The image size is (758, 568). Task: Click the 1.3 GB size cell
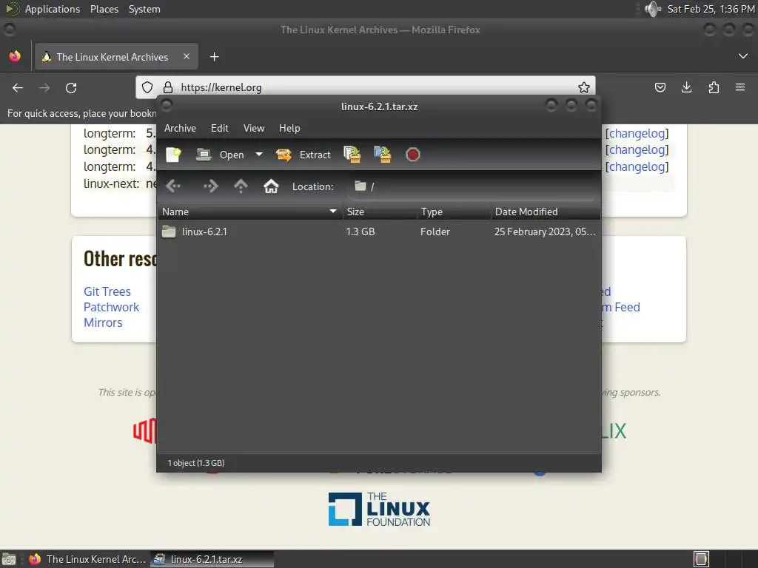point(360,231)
